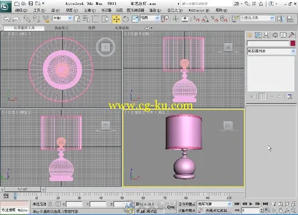Click the Align tool icon
The image size is (298, 215).
click(x=290, y=19)
